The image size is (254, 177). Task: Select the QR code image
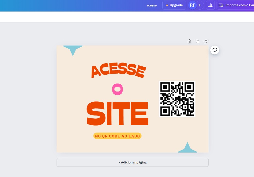(x=177, y=99)
